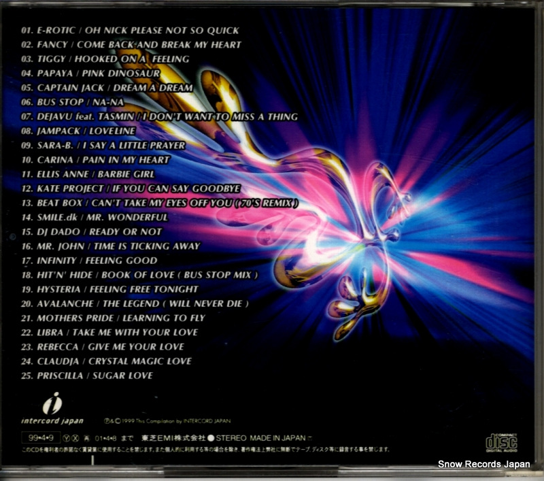The height and width of the screenshot is (481, 544).
Task: Select track 06 BUS STOP / NA-NA
Action: pos(72,102)
